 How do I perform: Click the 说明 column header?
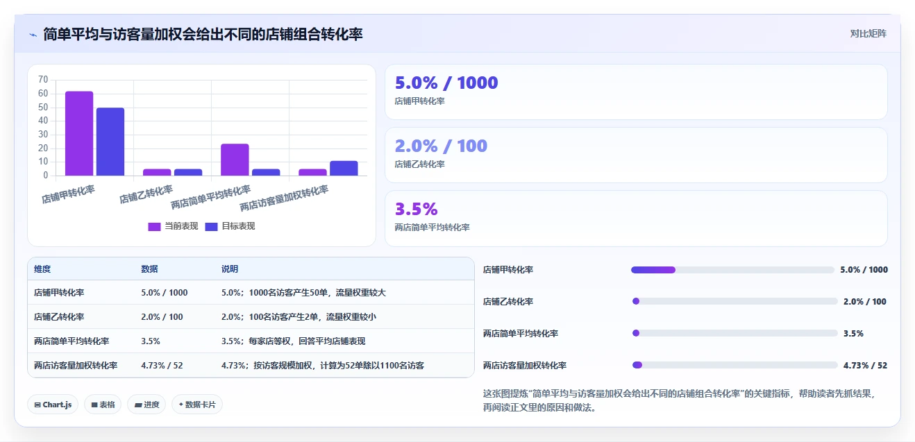coord(230,269)
